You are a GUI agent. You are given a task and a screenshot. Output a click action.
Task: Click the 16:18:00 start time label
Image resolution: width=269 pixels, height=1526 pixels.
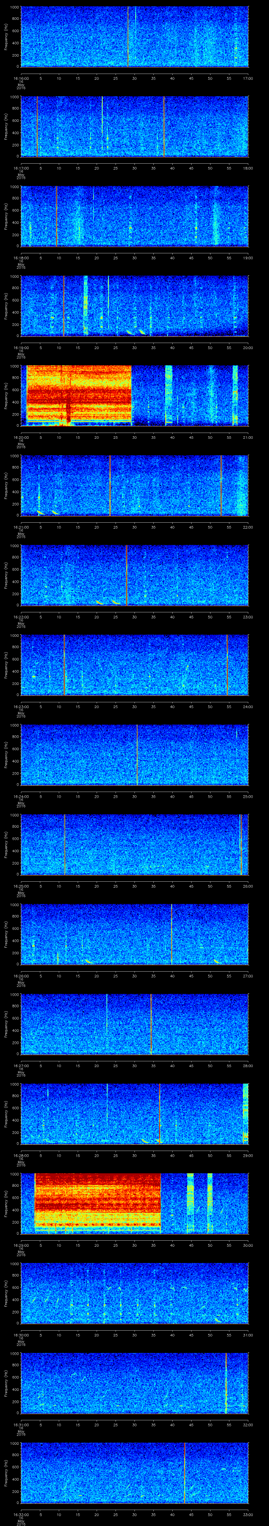pos(21,258)
